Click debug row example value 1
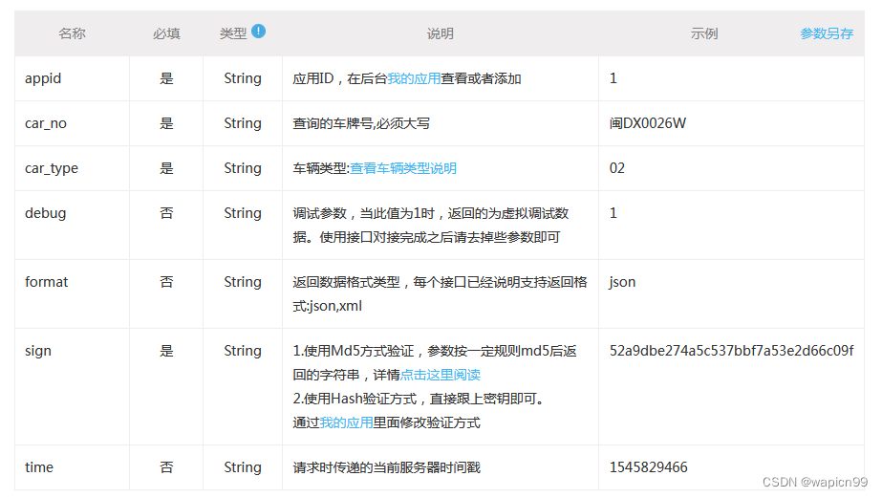 [x=613, y=213]
